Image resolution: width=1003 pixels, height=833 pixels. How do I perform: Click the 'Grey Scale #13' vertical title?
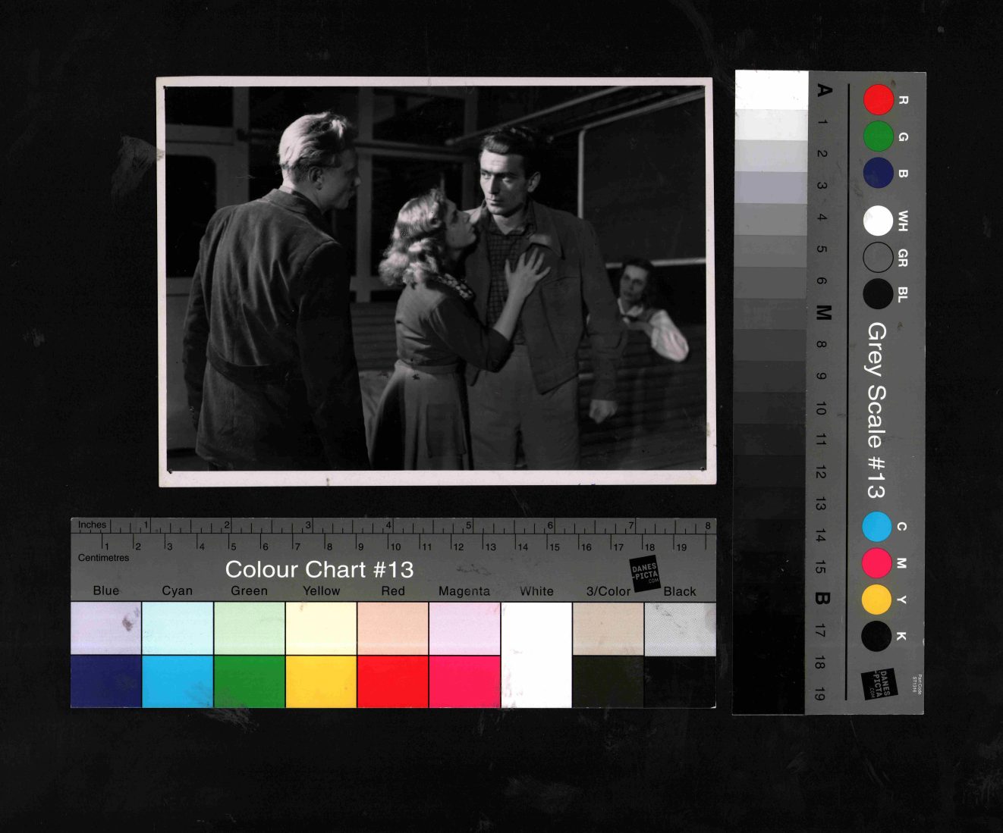point(876,410)
